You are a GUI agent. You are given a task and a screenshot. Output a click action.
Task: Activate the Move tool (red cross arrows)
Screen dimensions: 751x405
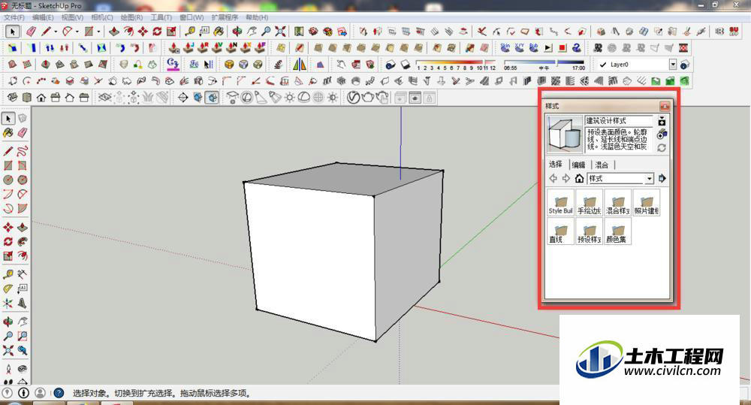143,32
